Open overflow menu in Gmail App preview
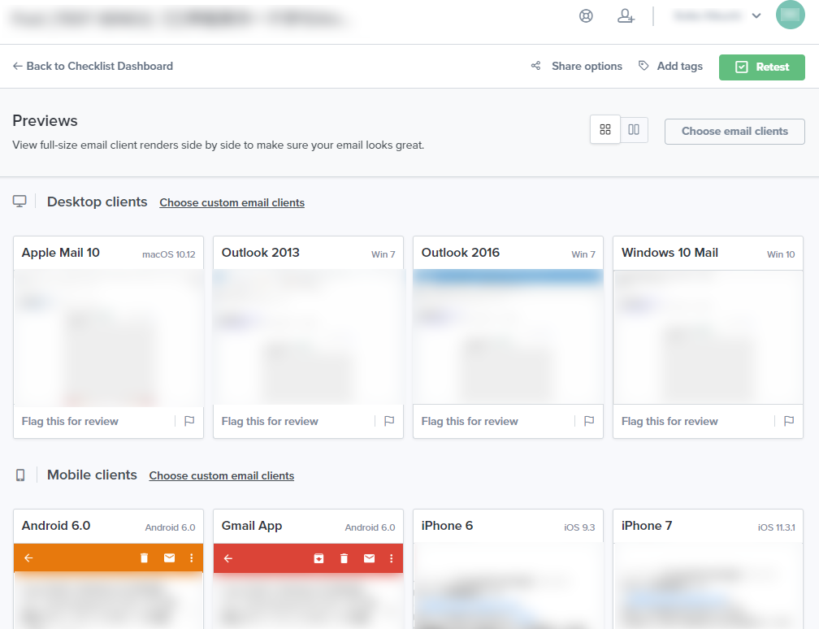This screenshot has width=819, height=629. tap(392, 558)
